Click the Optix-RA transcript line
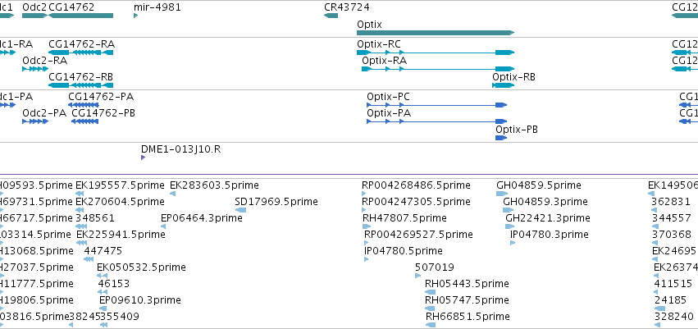Image resolution: width=698 pixels, height=329 pixels. coord(438,69)
